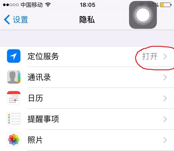Tap the 18:05 status bar clock

click(88, 5)
